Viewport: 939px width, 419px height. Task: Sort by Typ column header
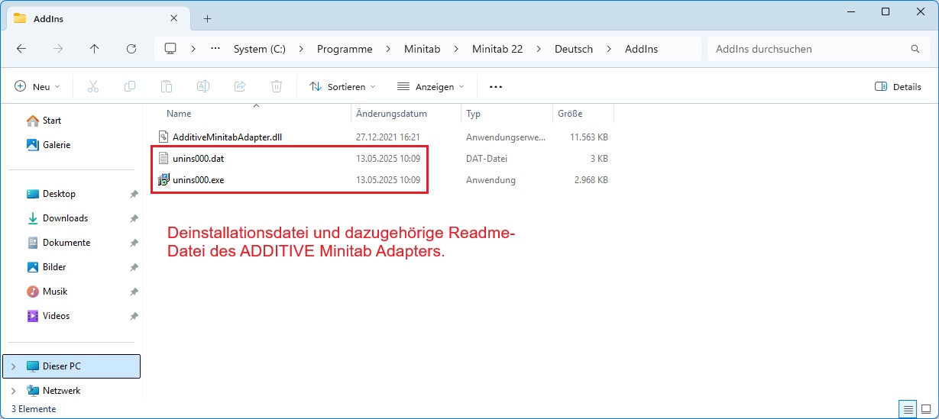coord(473,114)
